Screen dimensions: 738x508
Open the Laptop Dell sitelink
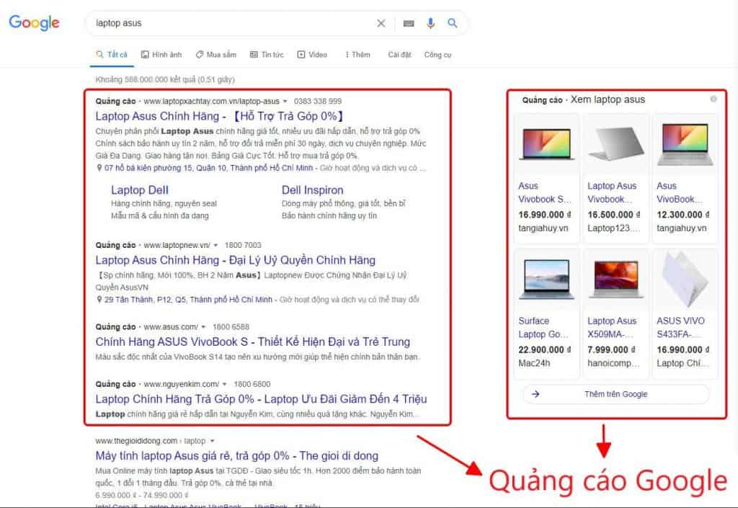139,190
